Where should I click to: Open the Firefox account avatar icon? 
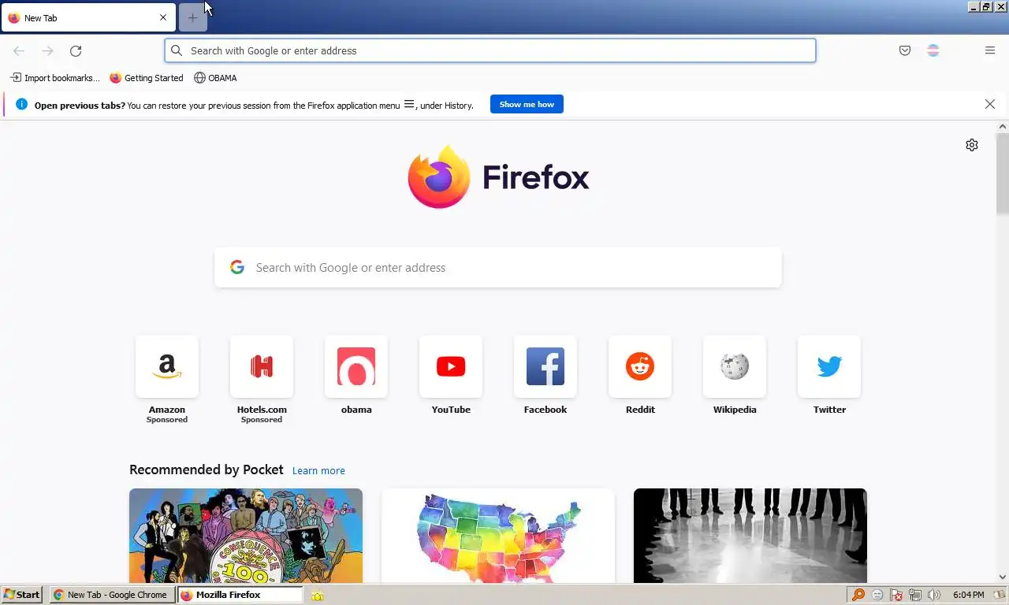pyautogui.click(x=933, y=50)
